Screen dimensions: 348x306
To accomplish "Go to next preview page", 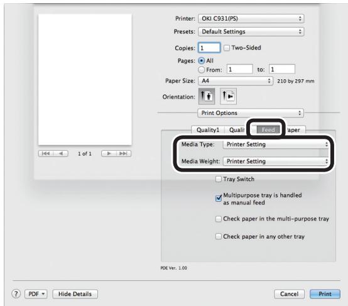I will (x=109, y=153).
